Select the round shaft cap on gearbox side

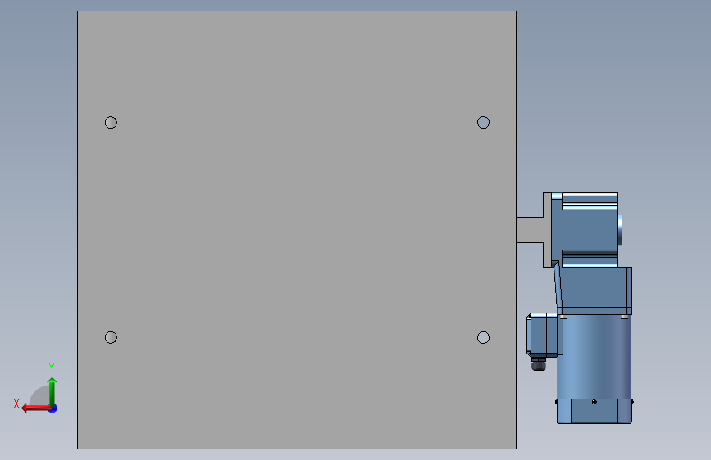pyautogui.click(x=620, y=230)
